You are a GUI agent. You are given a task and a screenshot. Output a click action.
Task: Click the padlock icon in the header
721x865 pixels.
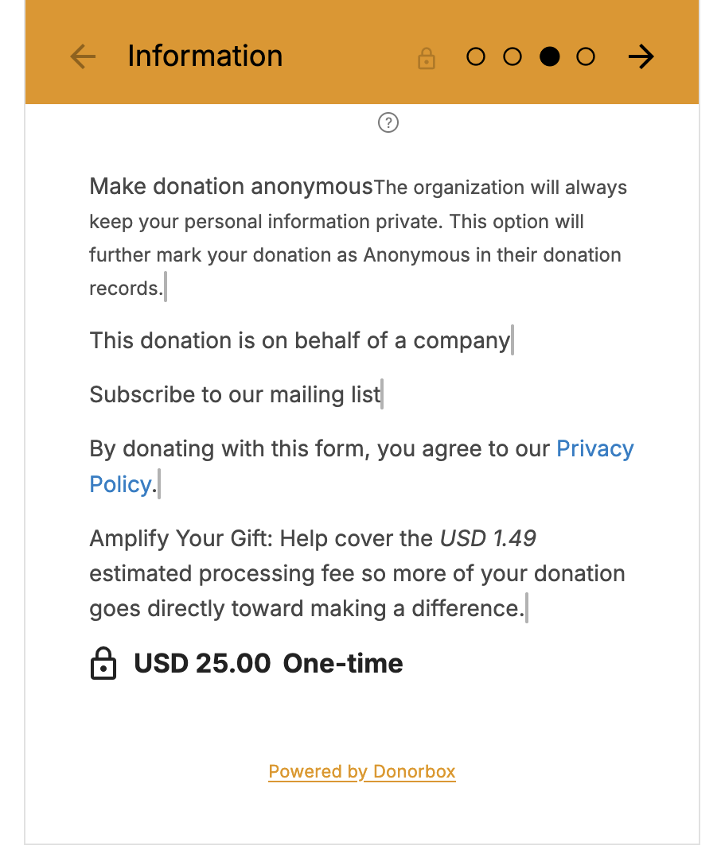(x=427, y=58)
